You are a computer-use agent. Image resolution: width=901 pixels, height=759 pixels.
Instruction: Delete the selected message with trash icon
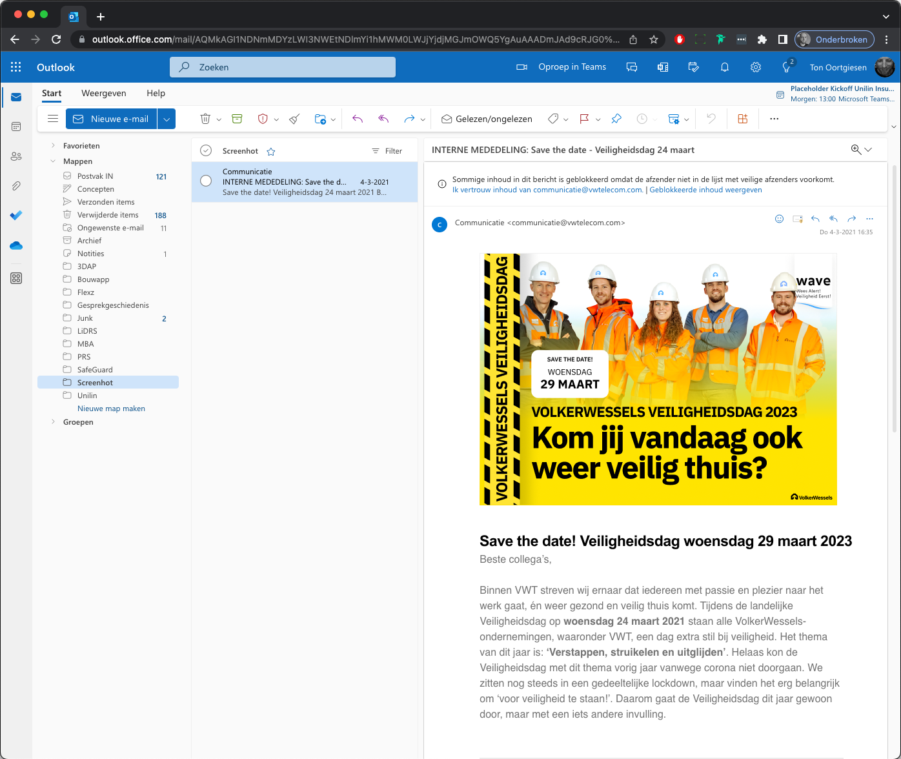(x=205, y=119)
